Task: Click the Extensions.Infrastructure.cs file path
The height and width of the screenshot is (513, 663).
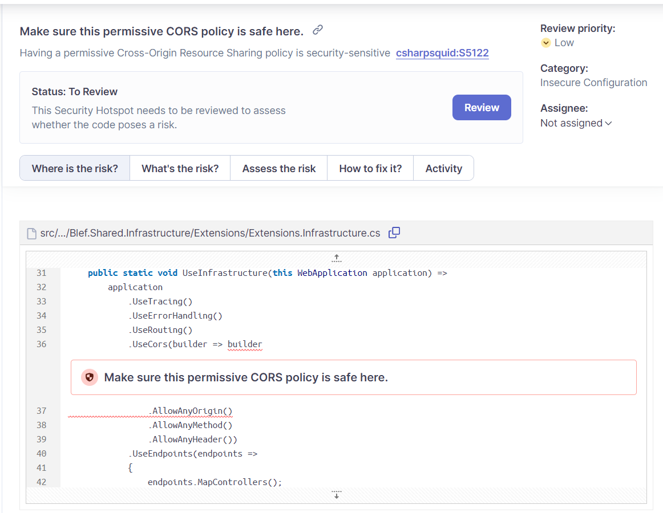Action: coord(210,233)
